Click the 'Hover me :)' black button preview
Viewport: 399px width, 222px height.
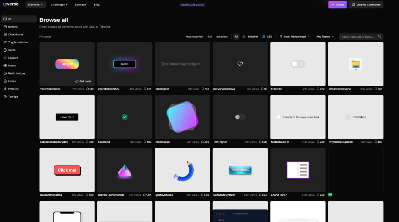click(x=67, y=117)
